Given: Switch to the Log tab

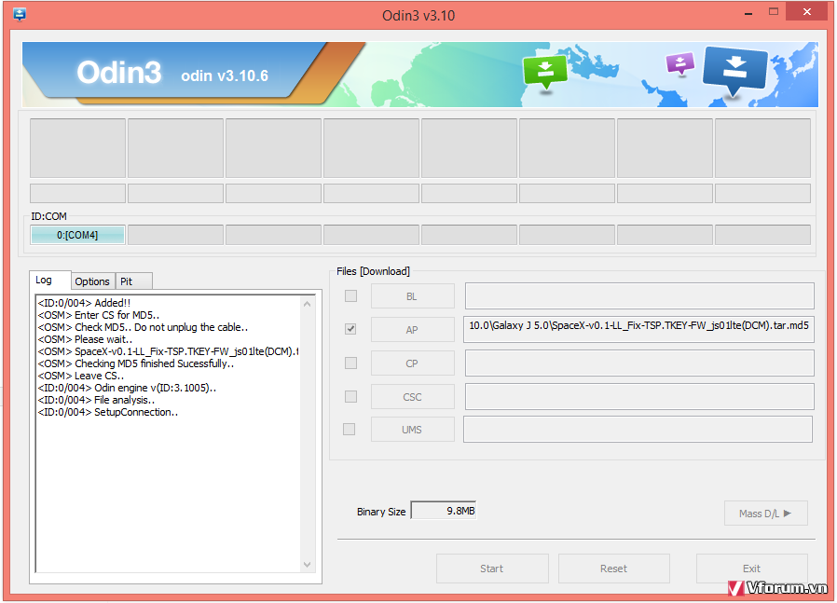Looking at the screenshot, I should click(x=49, y=281).
